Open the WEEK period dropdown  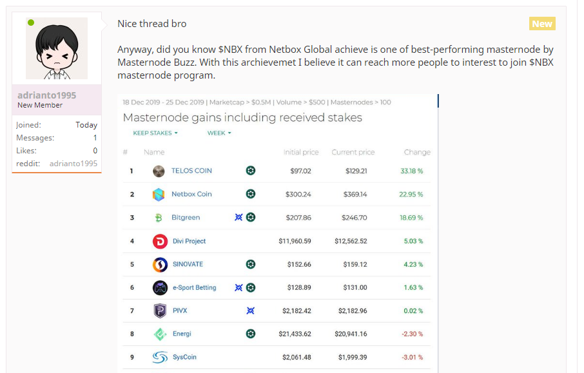tap(219, 133)
